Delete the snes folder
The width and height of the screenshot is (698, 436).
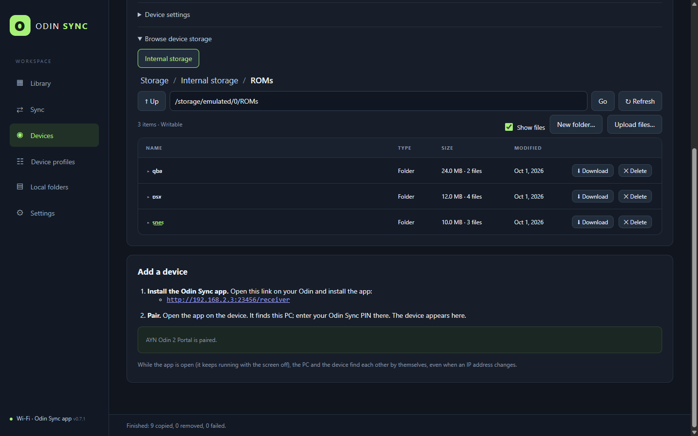(x=635, y=222)
